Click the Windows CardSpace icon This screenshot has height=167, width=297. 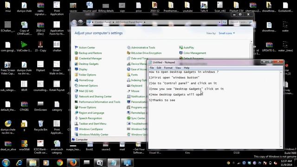point(76,129)
